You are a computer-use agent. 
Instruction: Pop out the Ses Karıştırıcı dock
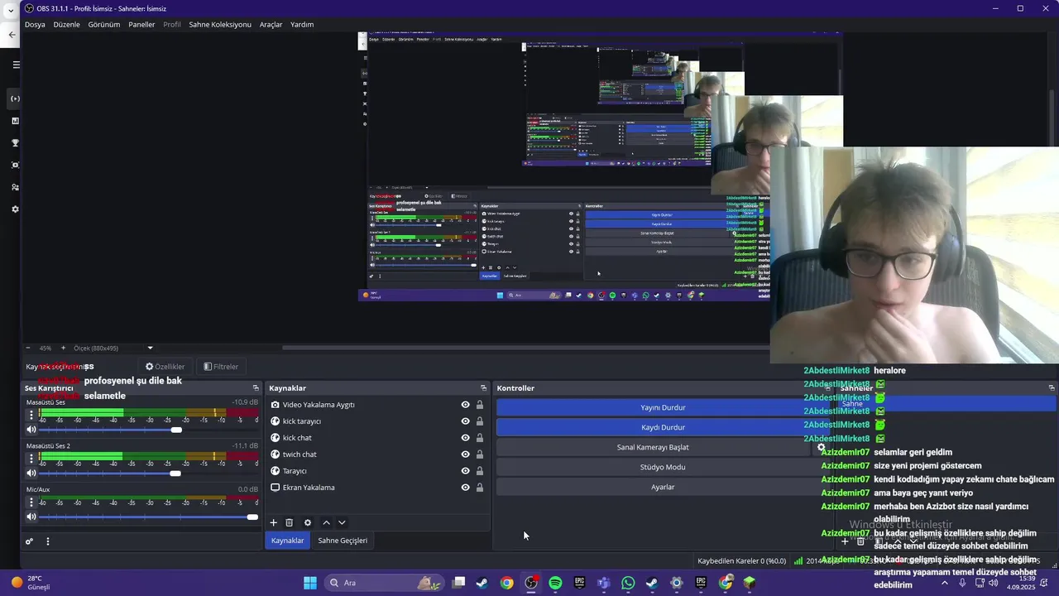click(x=256, y=388)
